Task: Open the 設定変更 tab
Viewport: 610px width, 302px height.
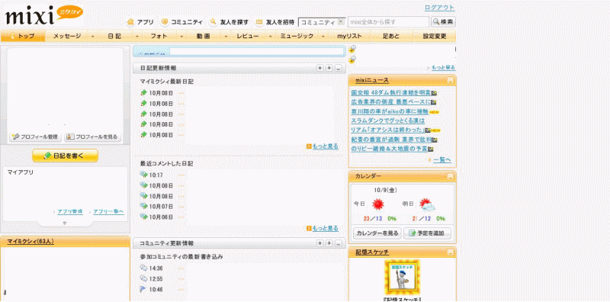Action: [435, 36]
